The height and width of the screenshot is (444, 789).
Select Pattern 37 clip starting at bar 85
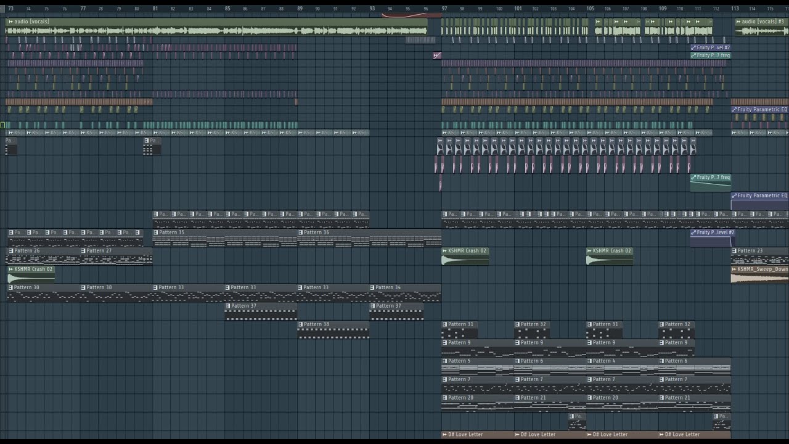click(x=261, y=311)
